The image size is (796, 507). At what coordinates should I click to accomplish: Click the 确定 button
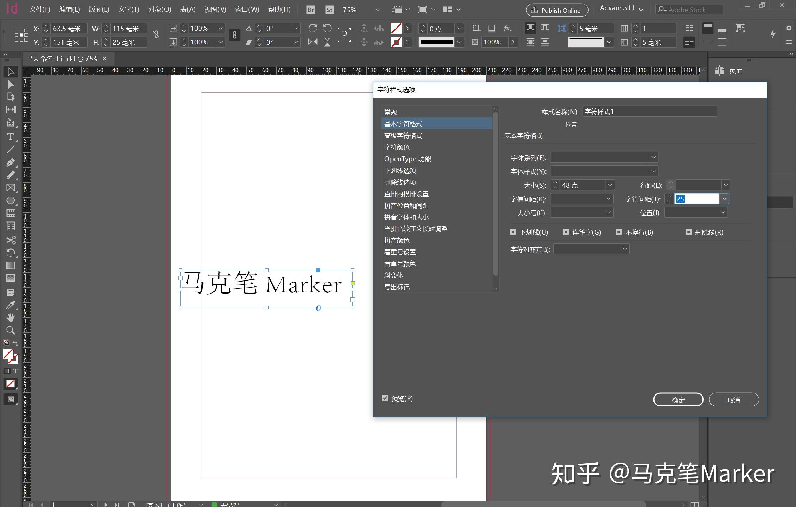click(678, 399)
